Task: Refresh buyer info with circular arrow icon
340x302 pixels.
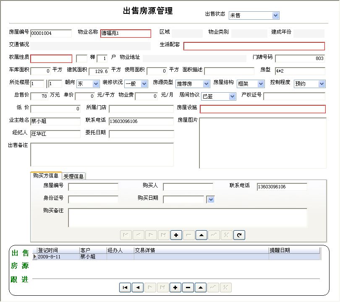Action: click(239, 235)
